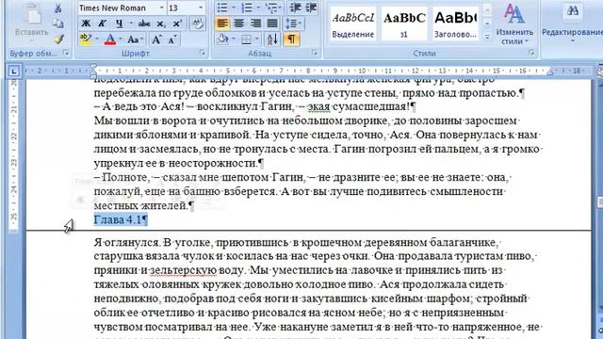Click the Clear Formatting eraser icon

point(198,24)
